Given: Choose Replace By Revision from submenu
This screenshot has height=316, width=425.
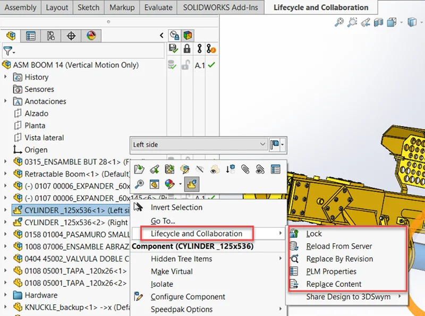Looking at the screenshot, I should 339,259.
